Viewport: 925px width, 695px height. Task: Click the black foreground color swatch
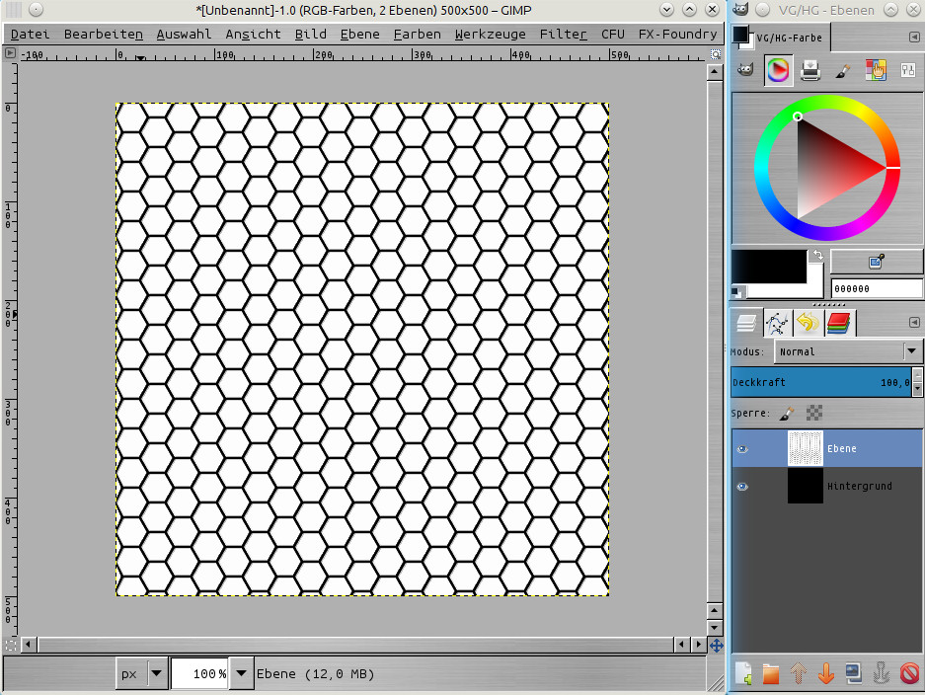click(769, 267)
